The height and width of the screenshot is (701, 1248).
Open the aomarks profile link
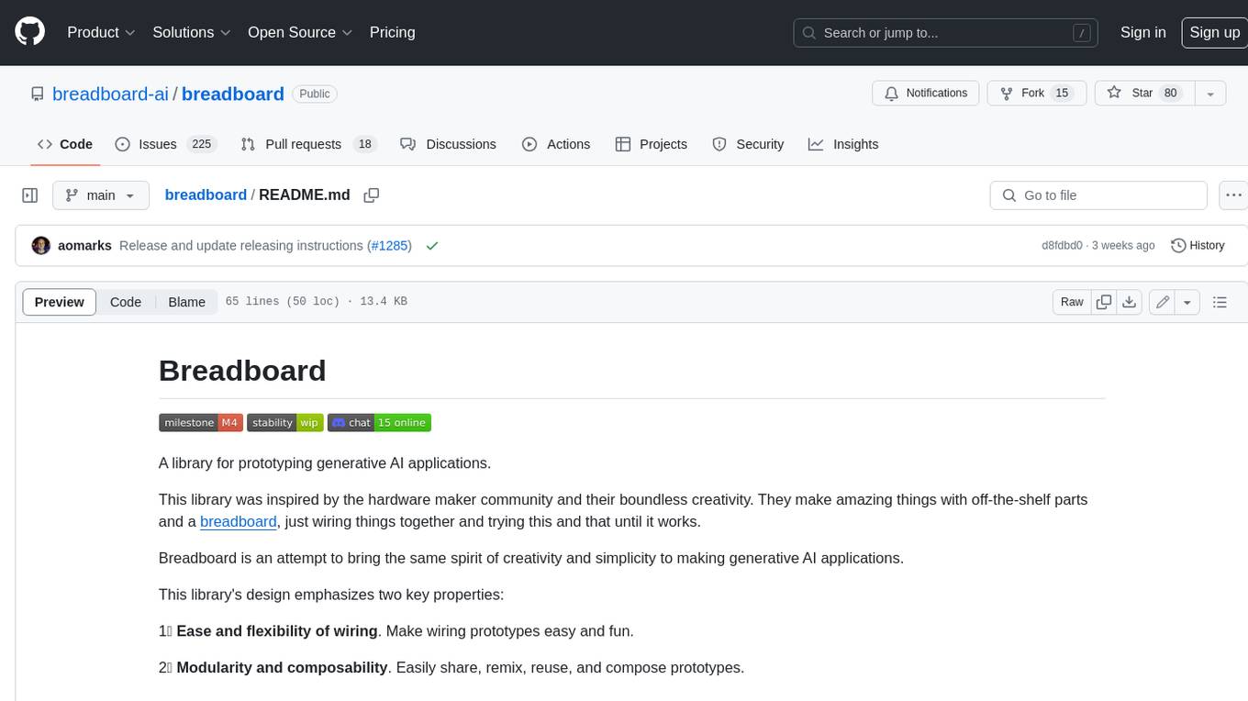(84, 245)
